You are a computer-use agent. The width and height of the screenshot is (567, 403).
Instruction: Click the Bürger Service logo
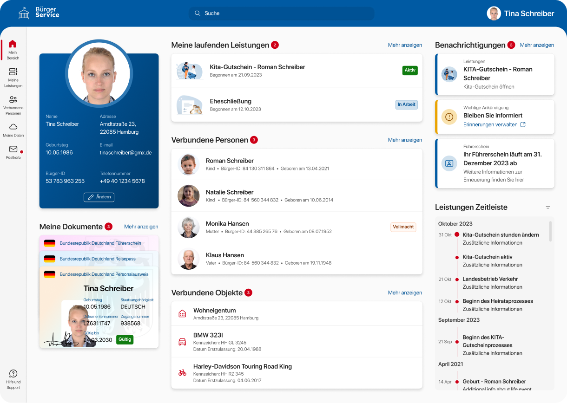39,13
